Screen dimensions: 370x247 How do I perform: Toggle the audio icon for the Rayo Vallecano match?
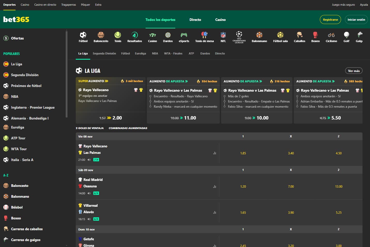click(x=89, y=160)
